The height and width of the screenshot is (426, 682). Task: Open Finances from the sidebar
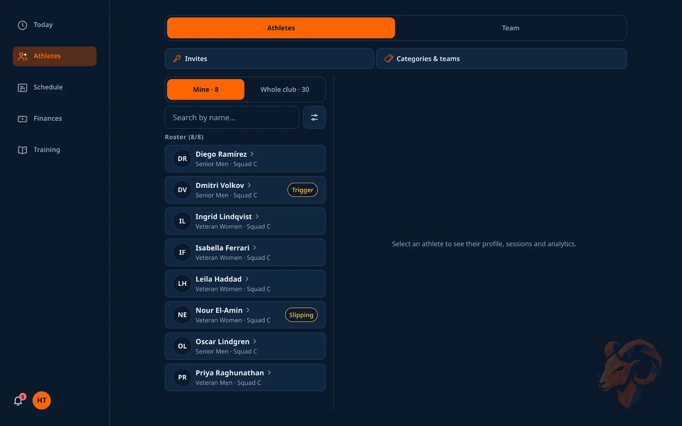[x=55, y=119]
